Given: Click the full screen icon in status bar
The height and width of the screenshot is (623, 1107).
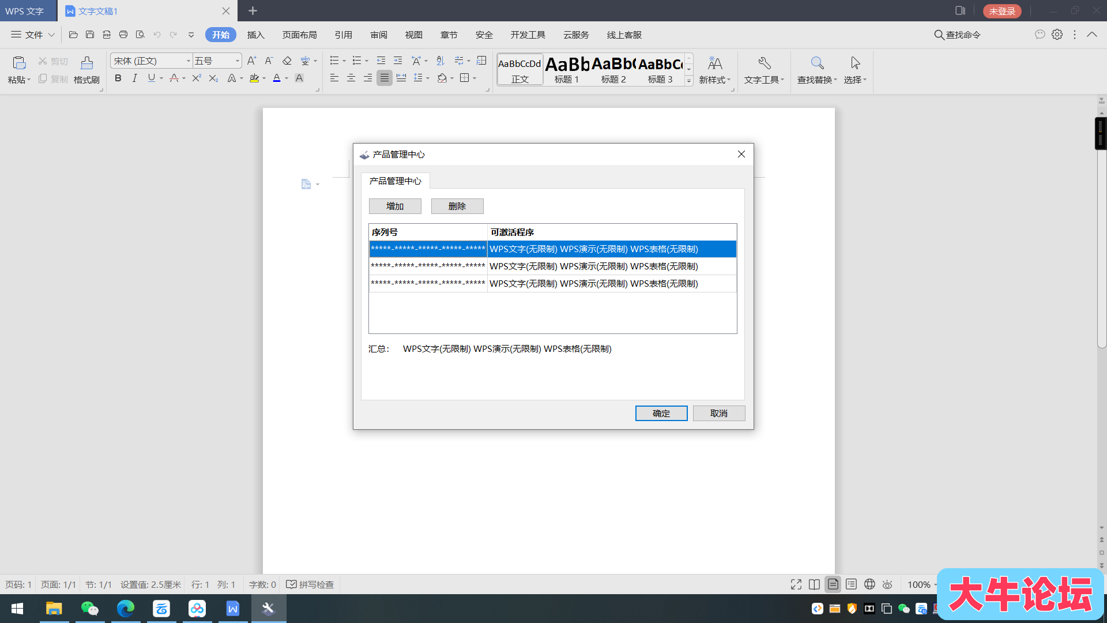Looking at the screenshot, I should [x=796, y=584].
